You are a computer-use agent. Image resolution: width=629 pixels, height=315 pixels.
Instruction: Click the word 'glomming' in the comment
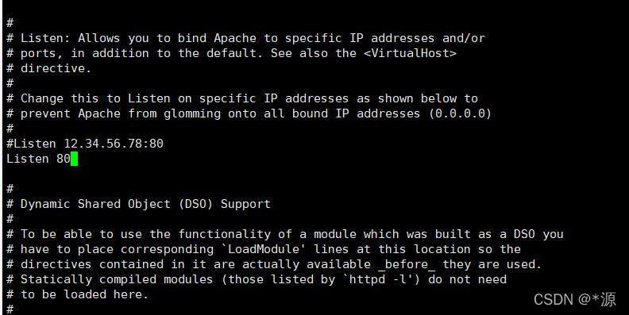click(x=192, y=113)
